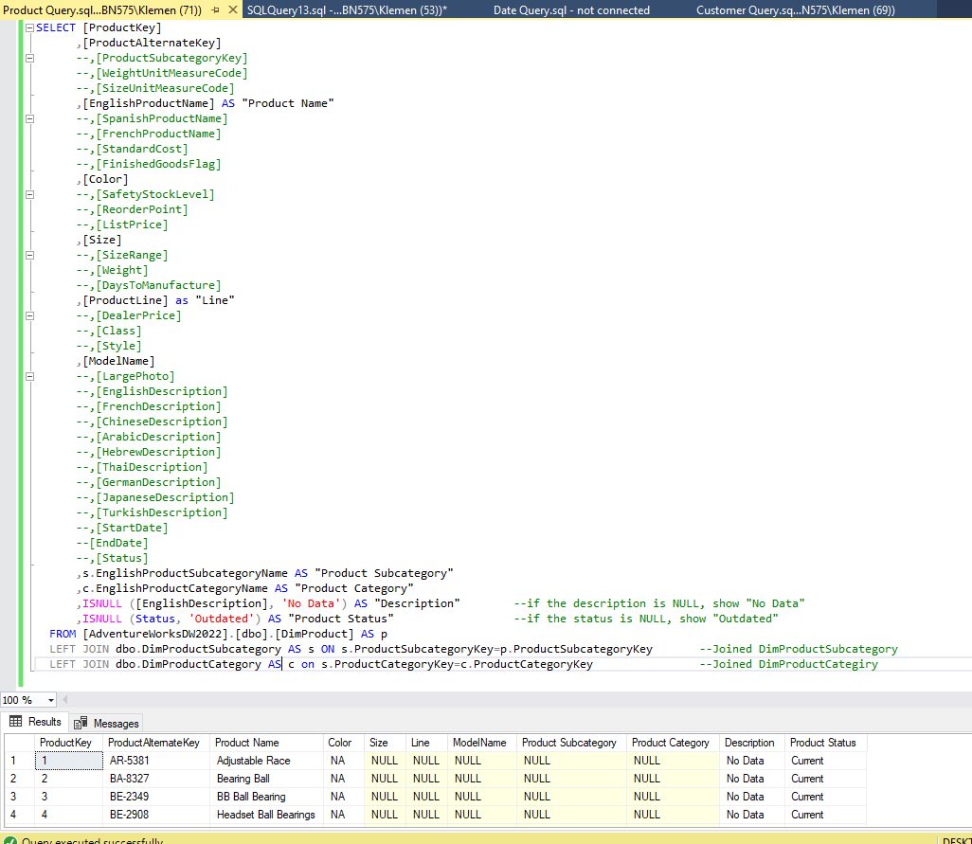
Task: Collapse the comment block starting at SpanishProductName
Action: coord(29,119)
